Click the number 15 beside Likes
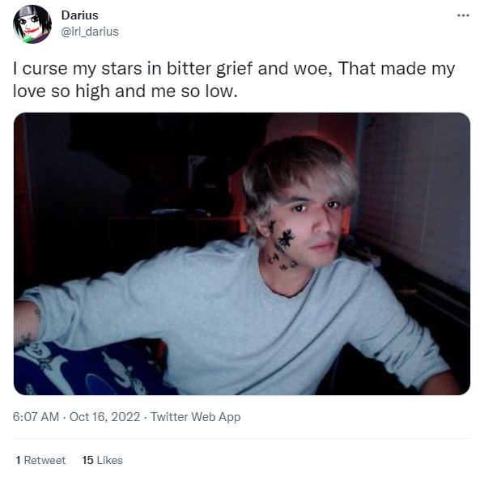484x481 pixels. click(87, 460)
